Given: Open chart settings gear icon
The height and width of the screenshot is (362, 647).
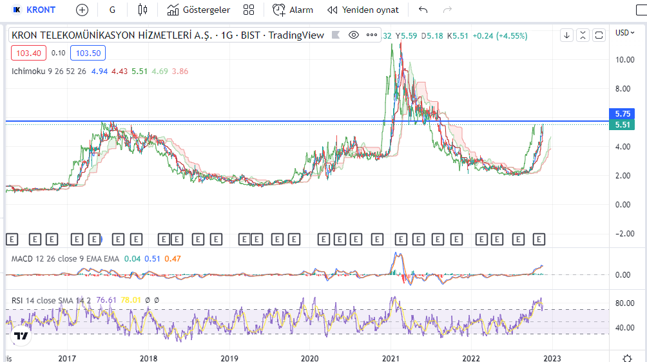Looking at the screenshot, I should 627,358.
